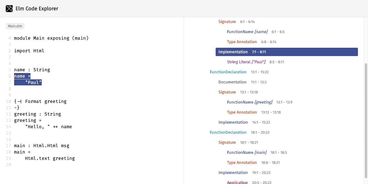
Task: Click code line 'name : String'
Action: click(x=32, y=70)
